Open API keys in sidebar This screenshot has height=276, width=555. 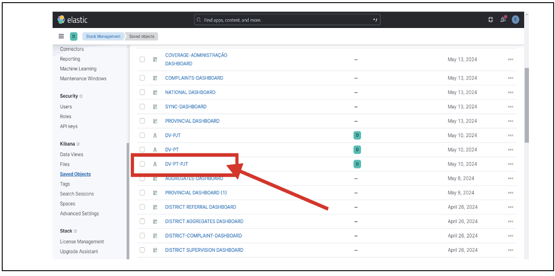click(69, 126)
